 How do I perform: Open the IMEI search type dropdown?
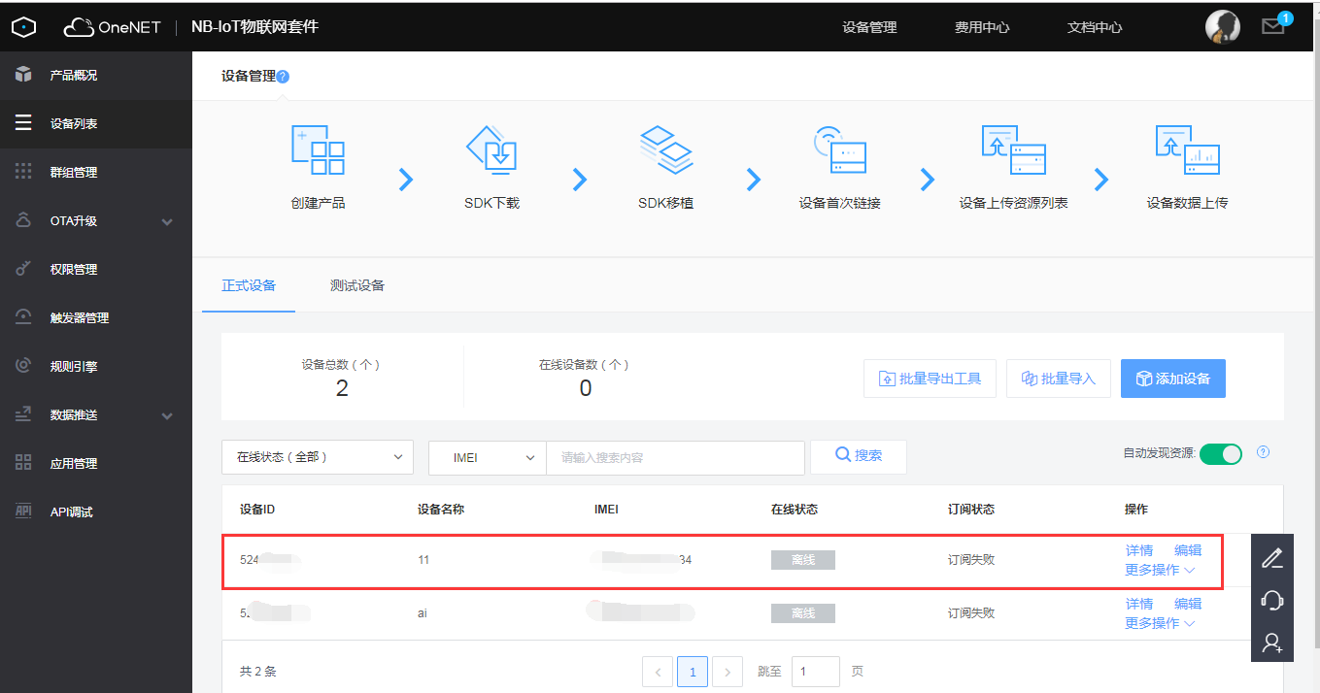pyautogui.click(x=488, y=457)
